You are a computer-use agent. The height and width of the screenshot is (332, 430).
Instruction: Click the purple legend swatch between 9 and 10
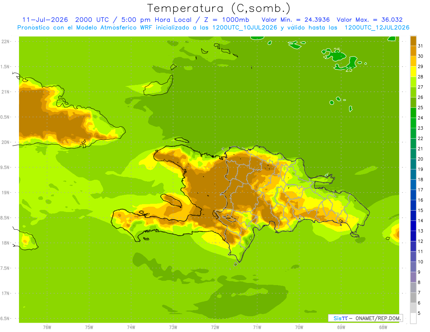point(413,267)
